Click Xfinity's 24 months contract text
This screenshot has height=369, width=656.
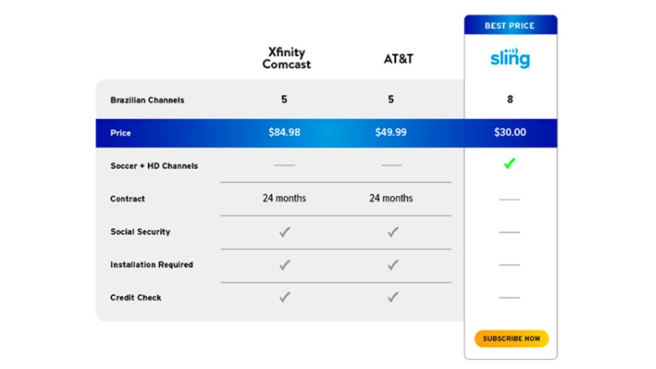[284, 199]
